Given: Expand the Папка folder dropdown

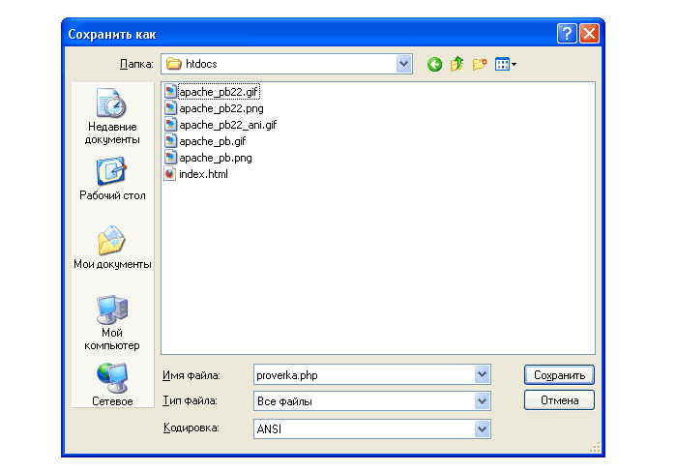Looking at the screenshot, I should [x=404, y=64].
